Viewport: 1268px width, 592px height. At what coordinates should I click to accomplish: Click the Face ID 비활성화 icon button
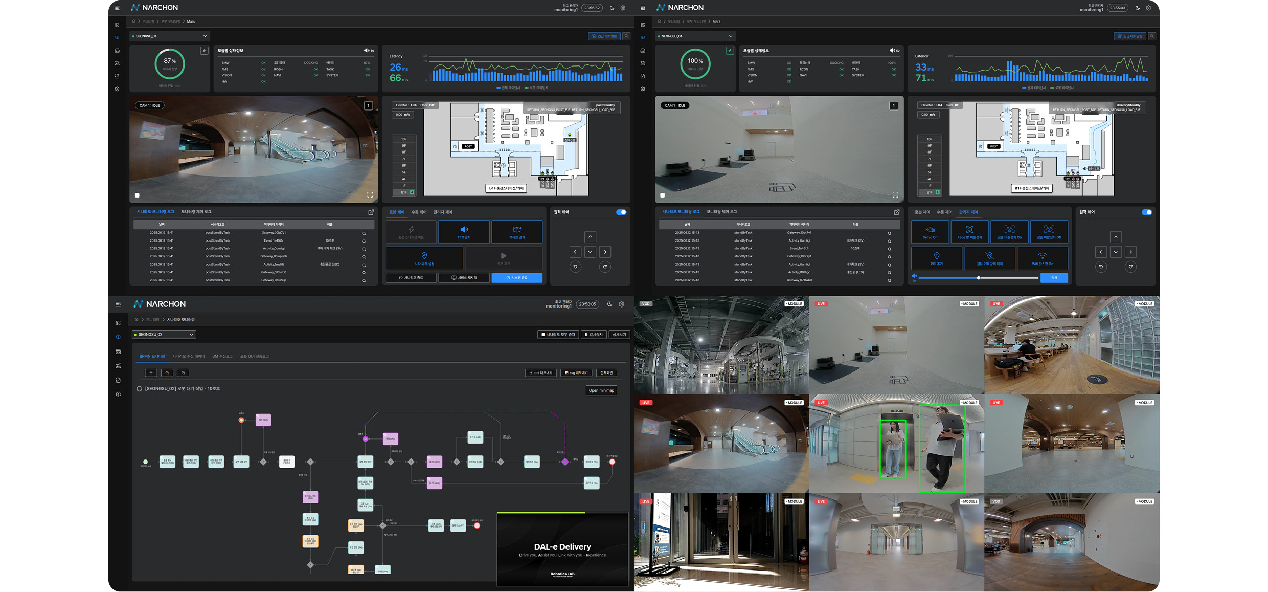(969, 230)
